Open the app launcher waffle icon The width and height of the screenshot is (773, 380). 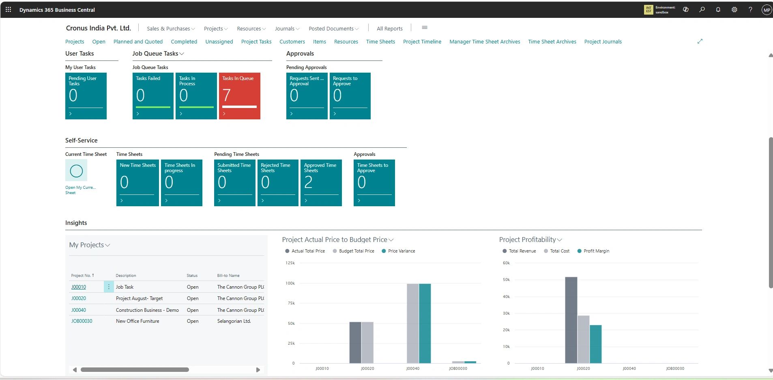point(8,10)
